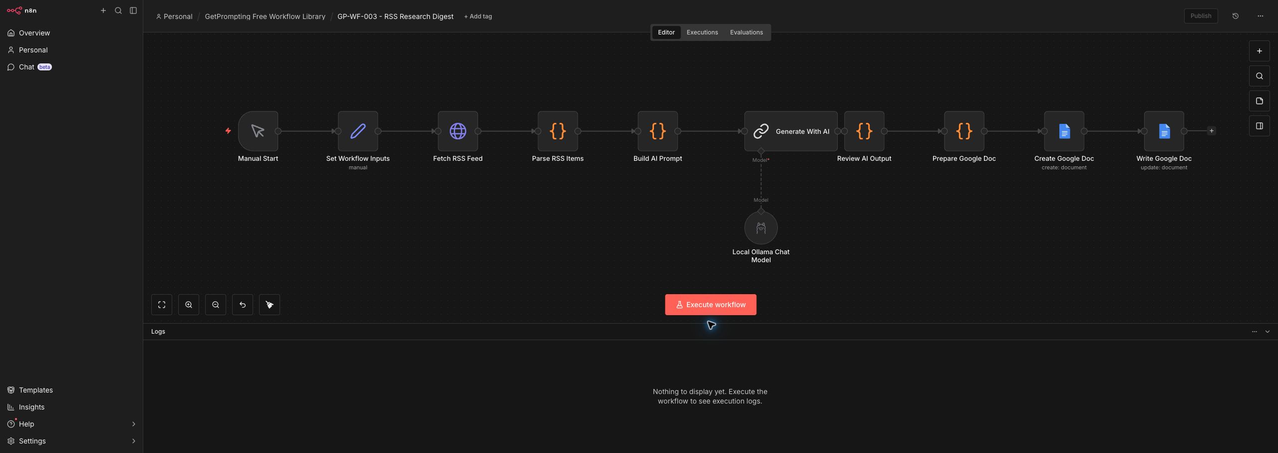Click the Logs panel header

[710, 332]
